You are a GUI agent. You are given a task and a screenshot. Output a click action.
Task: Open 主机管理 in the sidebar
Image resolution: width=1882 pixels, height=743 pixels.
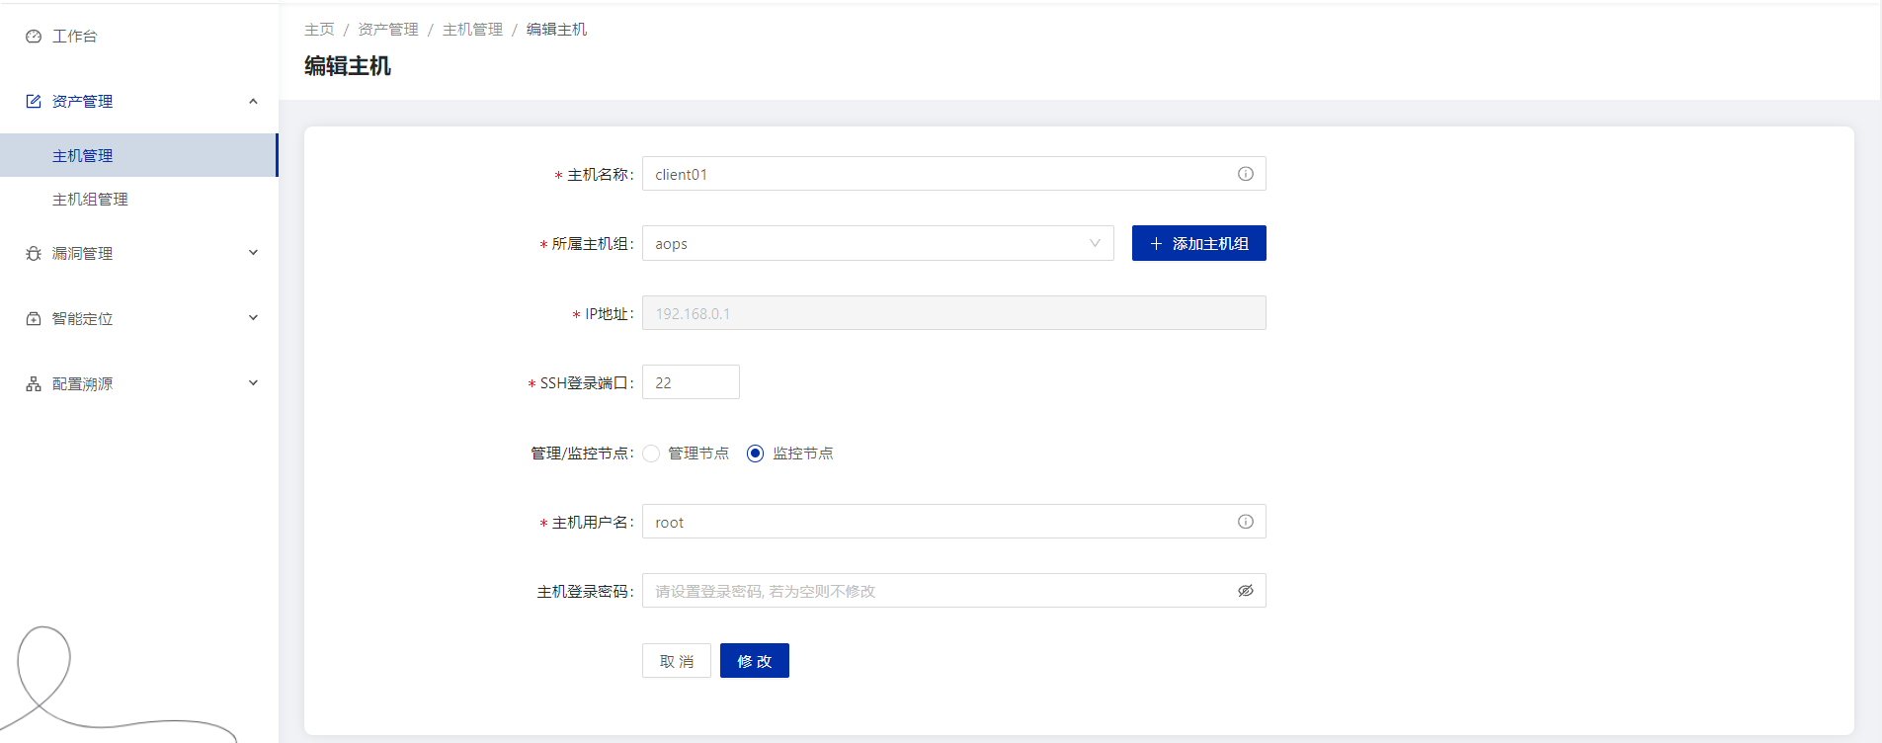83,156
